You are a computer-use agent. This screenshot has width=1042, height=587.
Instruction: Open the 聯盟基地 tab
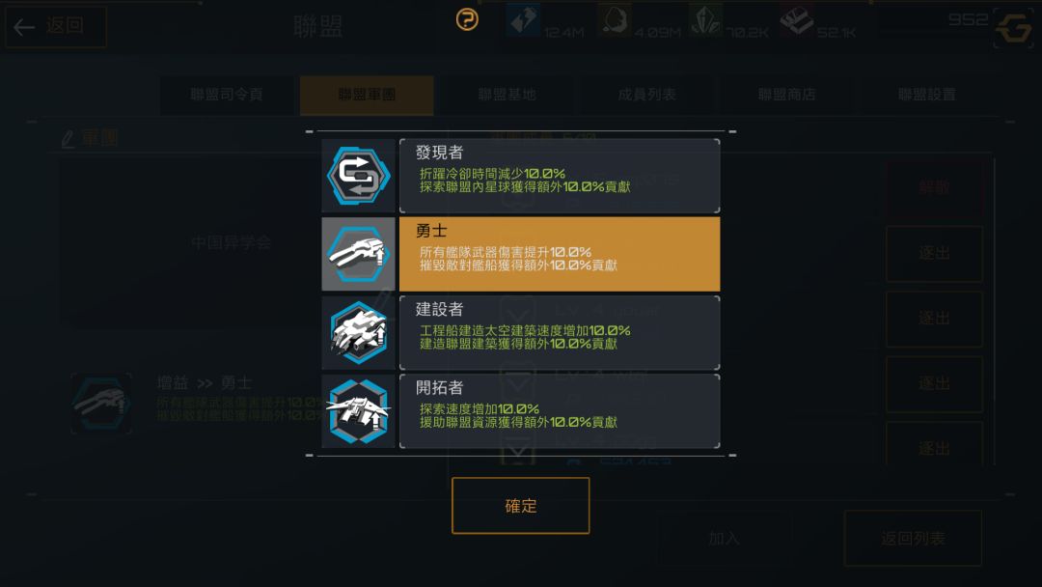(x=507, y=95)
